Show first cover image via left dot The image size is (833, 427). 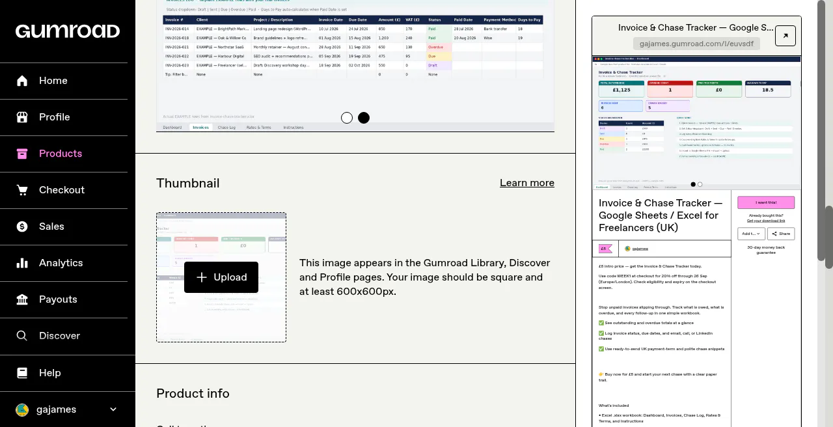(347, 118)
